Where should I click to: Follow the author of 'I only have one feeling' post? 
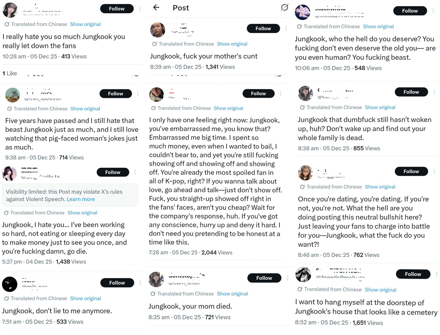click(258, 94)
